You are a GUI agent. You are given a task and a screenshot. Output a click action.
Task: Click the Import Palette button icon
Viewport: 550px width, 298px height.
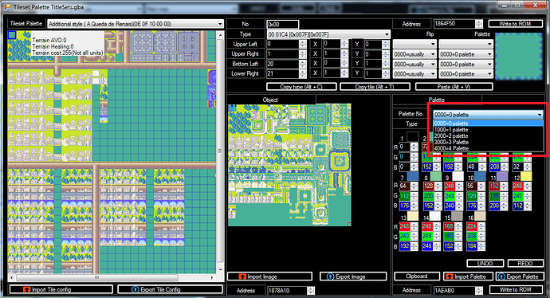pos(450,276)
